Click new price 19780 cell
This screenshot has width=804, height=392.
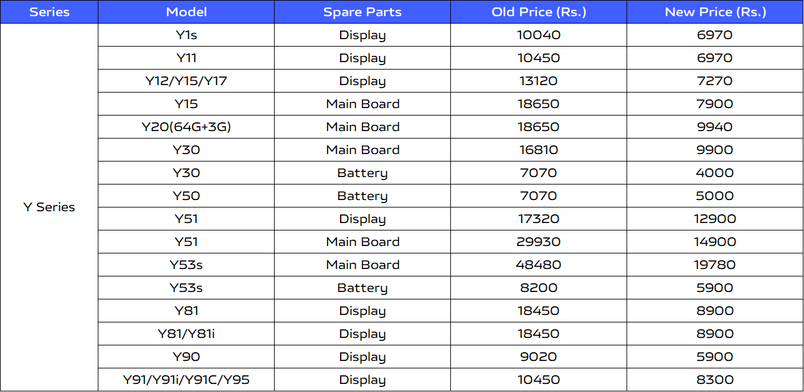click(715, 265)
